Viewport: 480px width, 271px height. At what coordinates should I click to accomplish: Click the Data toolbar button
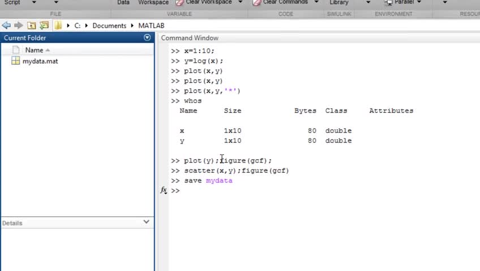click(123, 2)
